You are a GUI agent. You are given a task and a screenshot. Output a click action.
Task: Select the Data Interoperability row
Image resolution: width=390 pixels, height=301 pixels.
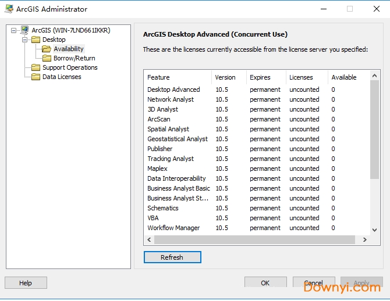(257, 178)
